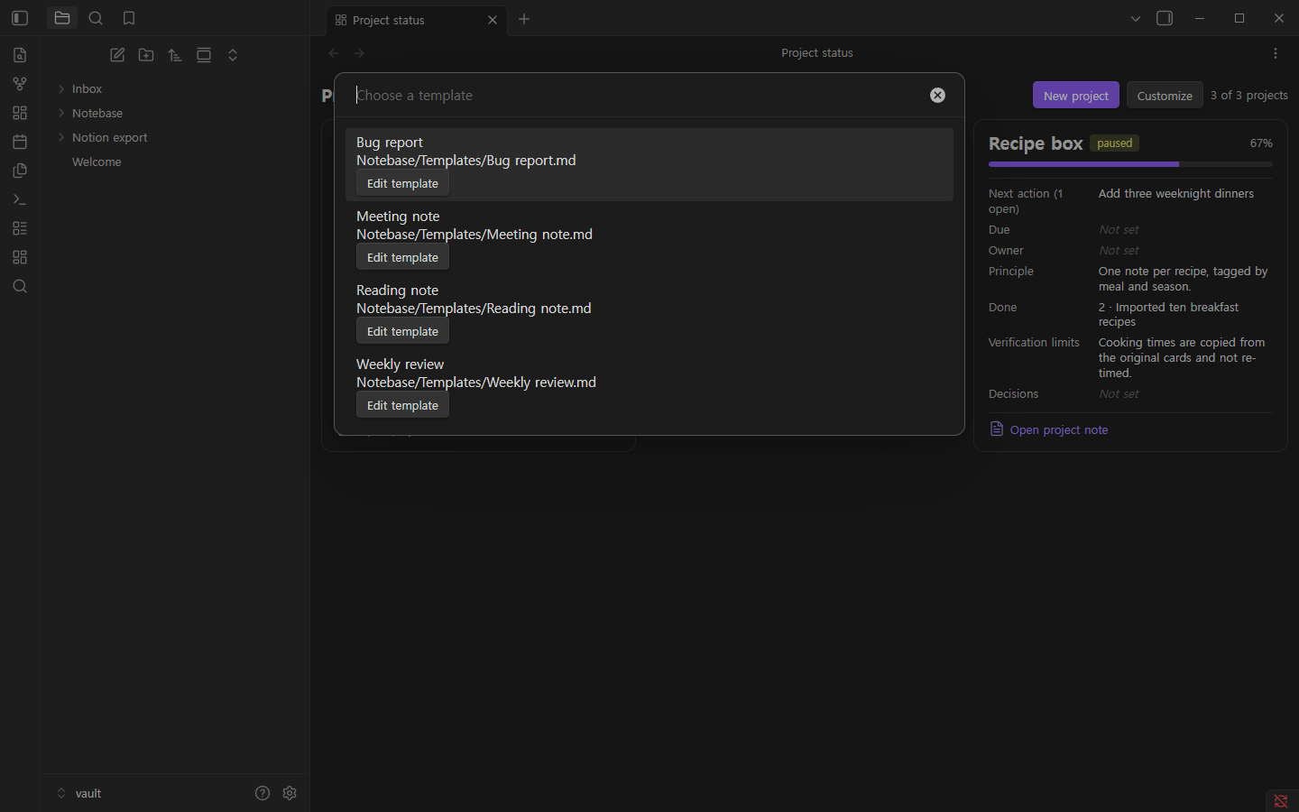The image size is (1299, 812).
Task: Open today's daily note calendar icon
Action: coord(20,142)
